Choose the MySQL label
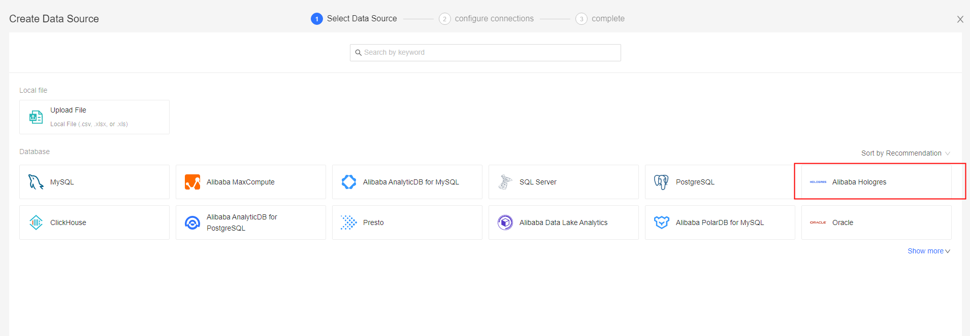Viewport: 970px width, 336px height. (x=62, y=182)
